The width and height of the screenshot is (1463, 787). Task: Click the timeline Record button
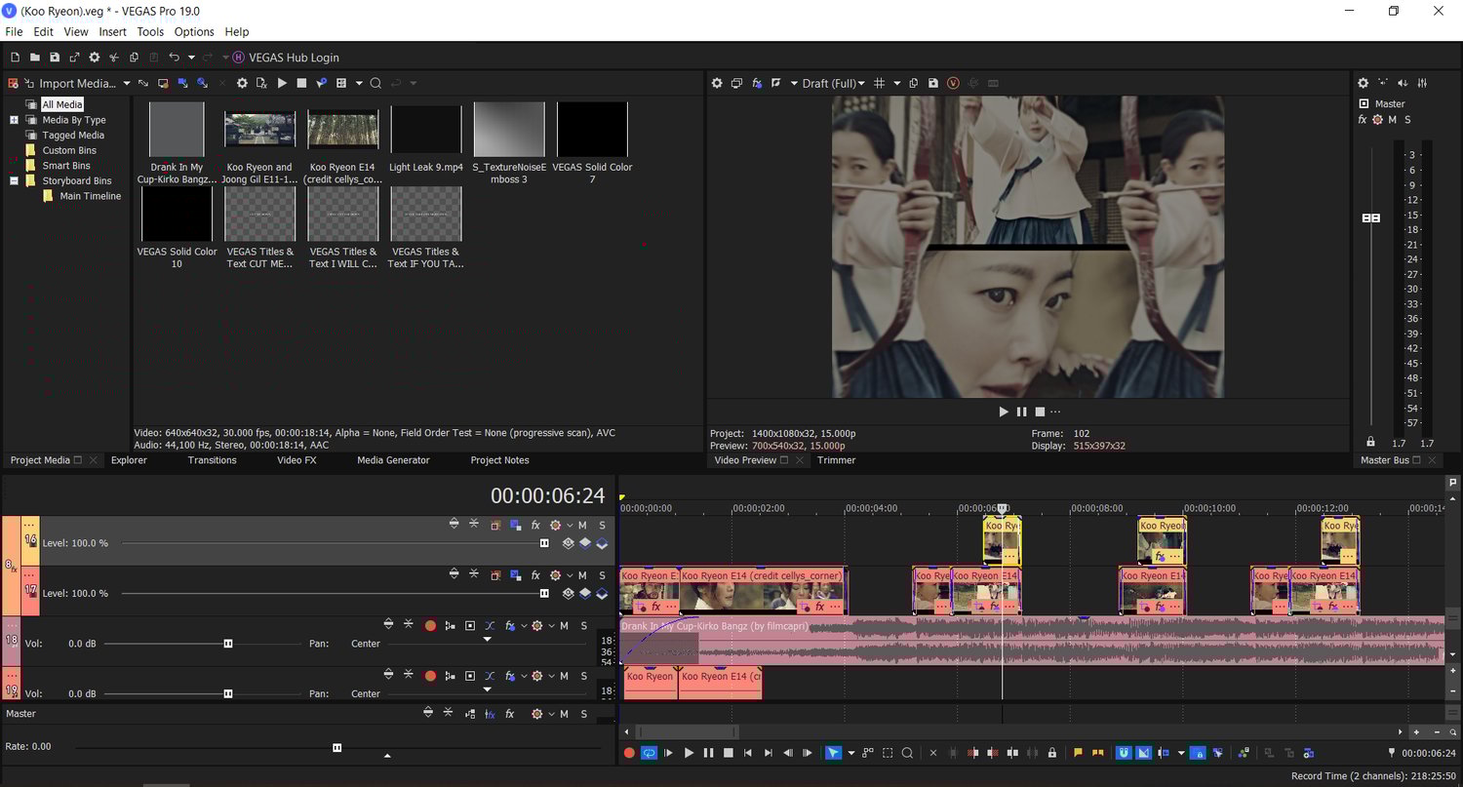629,753
